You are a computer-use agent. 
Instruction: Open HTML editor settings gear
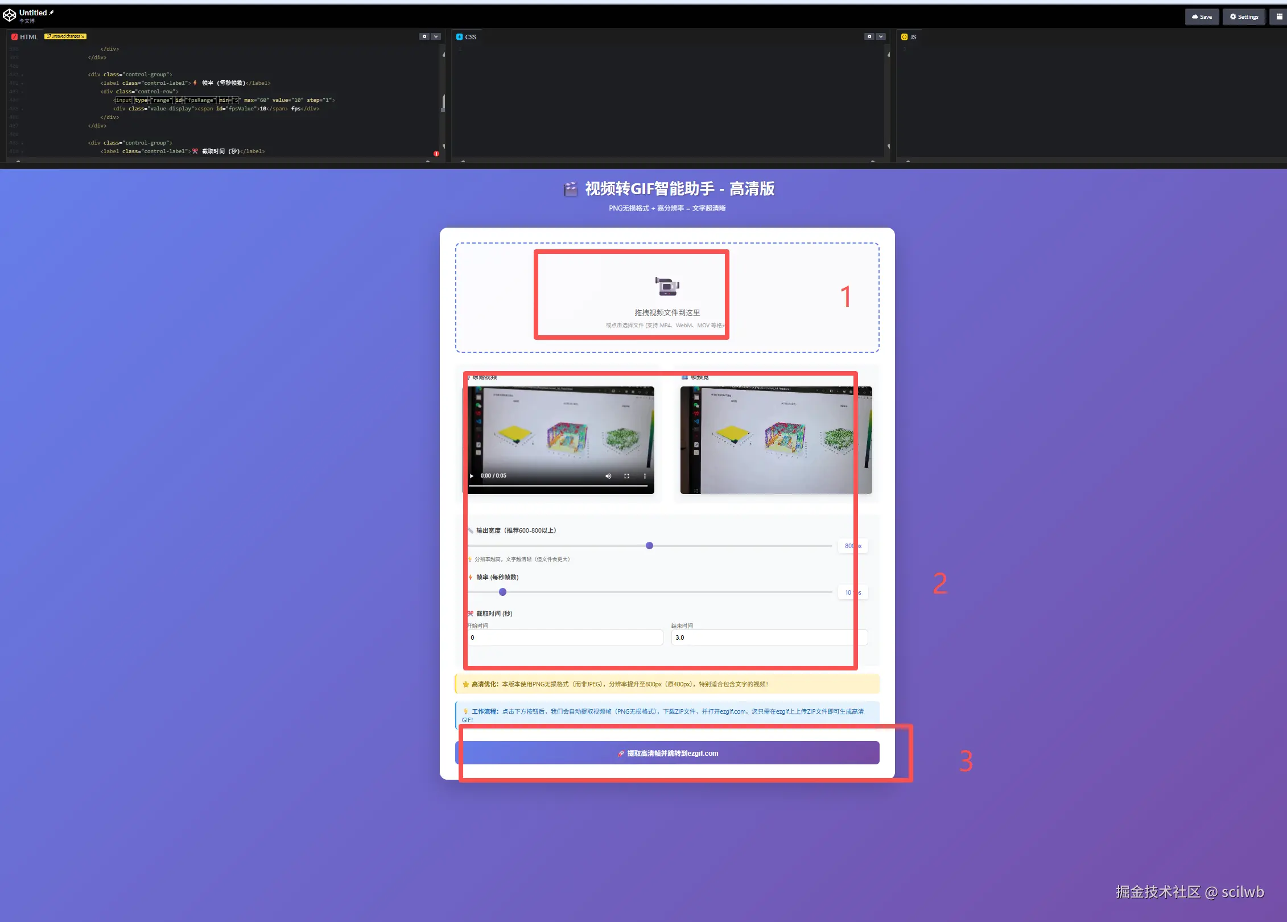tap(424, 36)
